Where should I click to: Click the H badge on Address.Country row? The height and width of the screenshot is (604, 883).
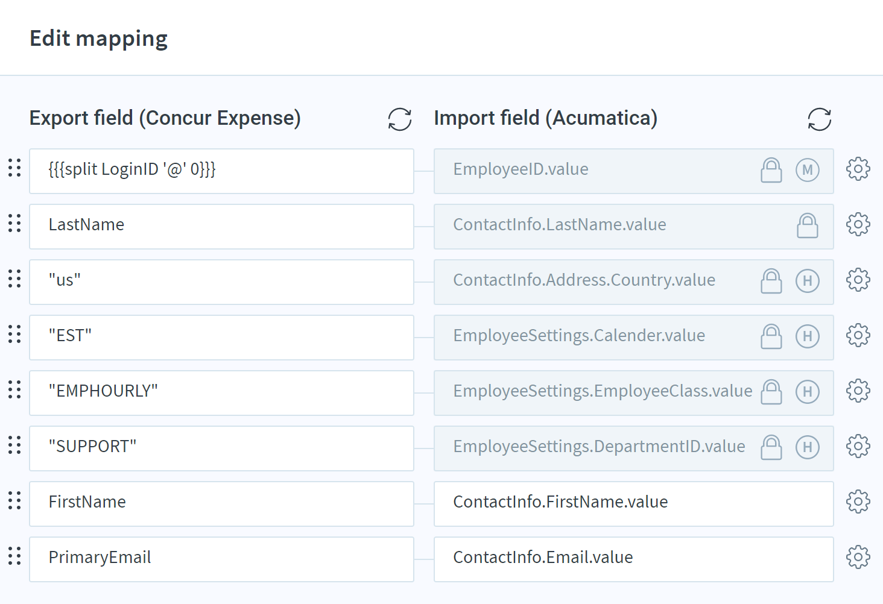[x=807, y=281]
